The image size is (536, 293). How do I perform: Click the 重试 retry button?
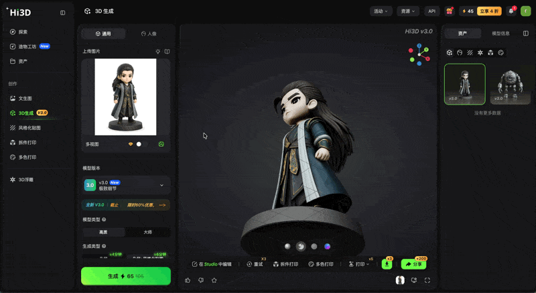pos(255,264)
